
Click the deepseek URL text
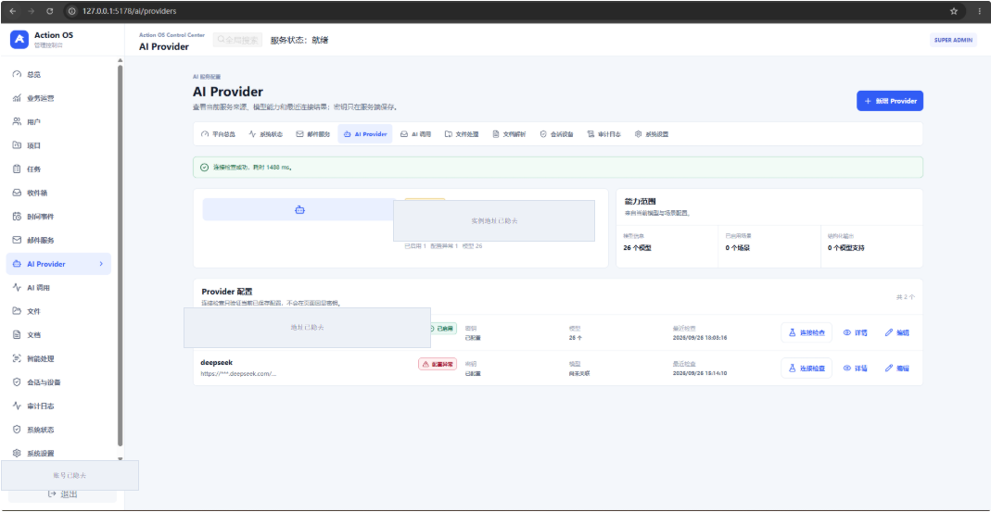coord(238,374)
